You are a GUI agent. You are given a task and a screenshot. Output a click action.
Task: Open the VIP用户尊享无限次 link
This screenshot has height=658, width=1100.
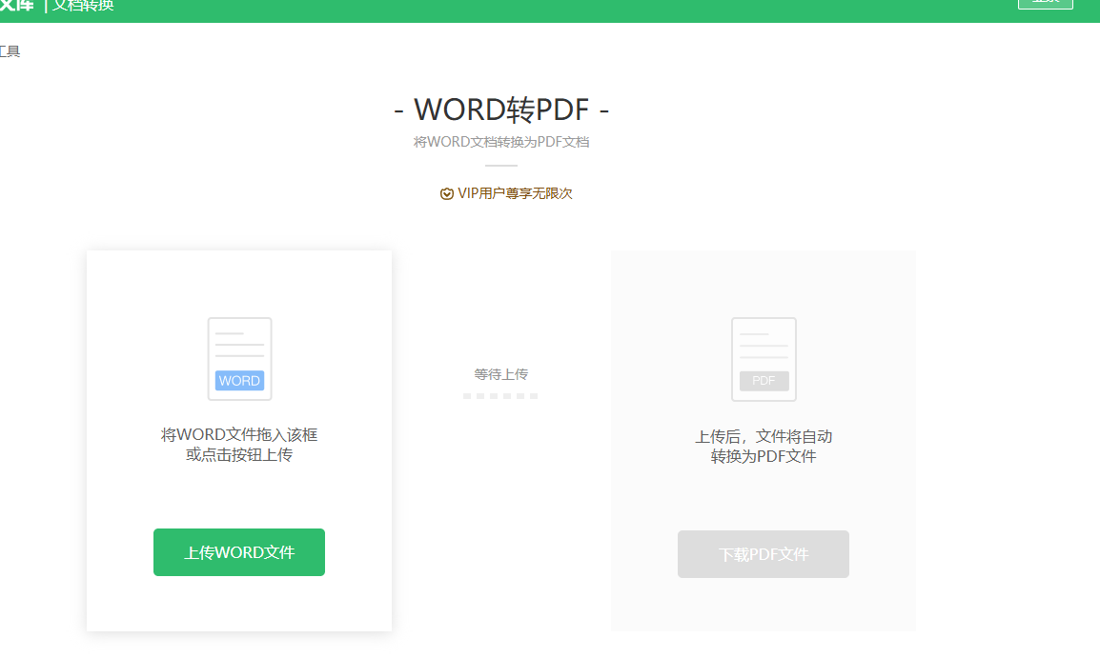click(x=505, y=193)
